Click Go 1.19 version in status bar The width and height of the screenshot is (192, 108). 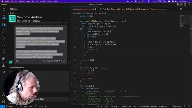28,106
